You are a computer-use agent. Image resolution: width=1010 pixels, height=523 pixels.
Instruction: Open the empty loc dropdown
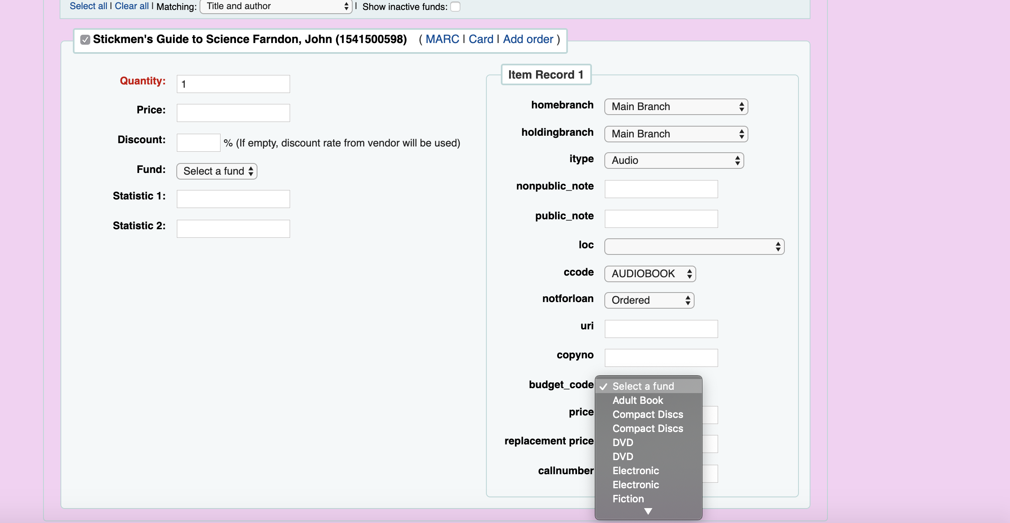(x=694, y=247)
